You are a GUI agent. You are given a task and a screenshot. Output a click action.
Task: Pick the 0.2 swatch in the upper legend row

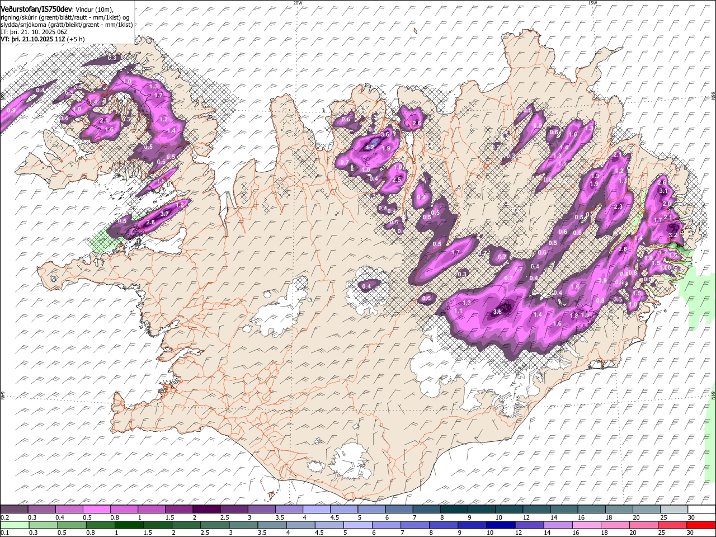pos(14,509)
